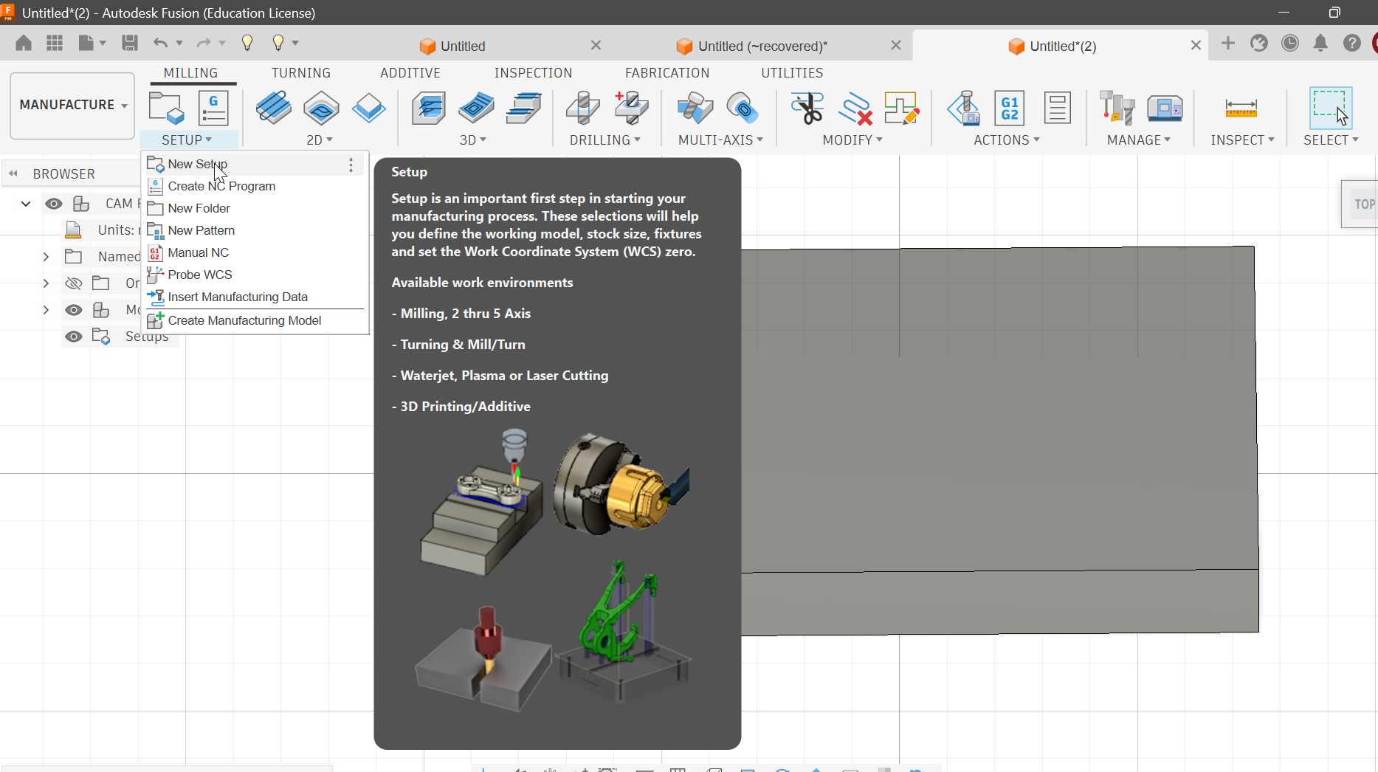
Task: Switch to the TURNING tab
Action: (x=301, y=73)
